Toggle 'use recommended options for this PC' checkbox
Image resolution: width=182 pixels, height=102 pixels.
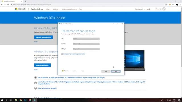[62, 54]
